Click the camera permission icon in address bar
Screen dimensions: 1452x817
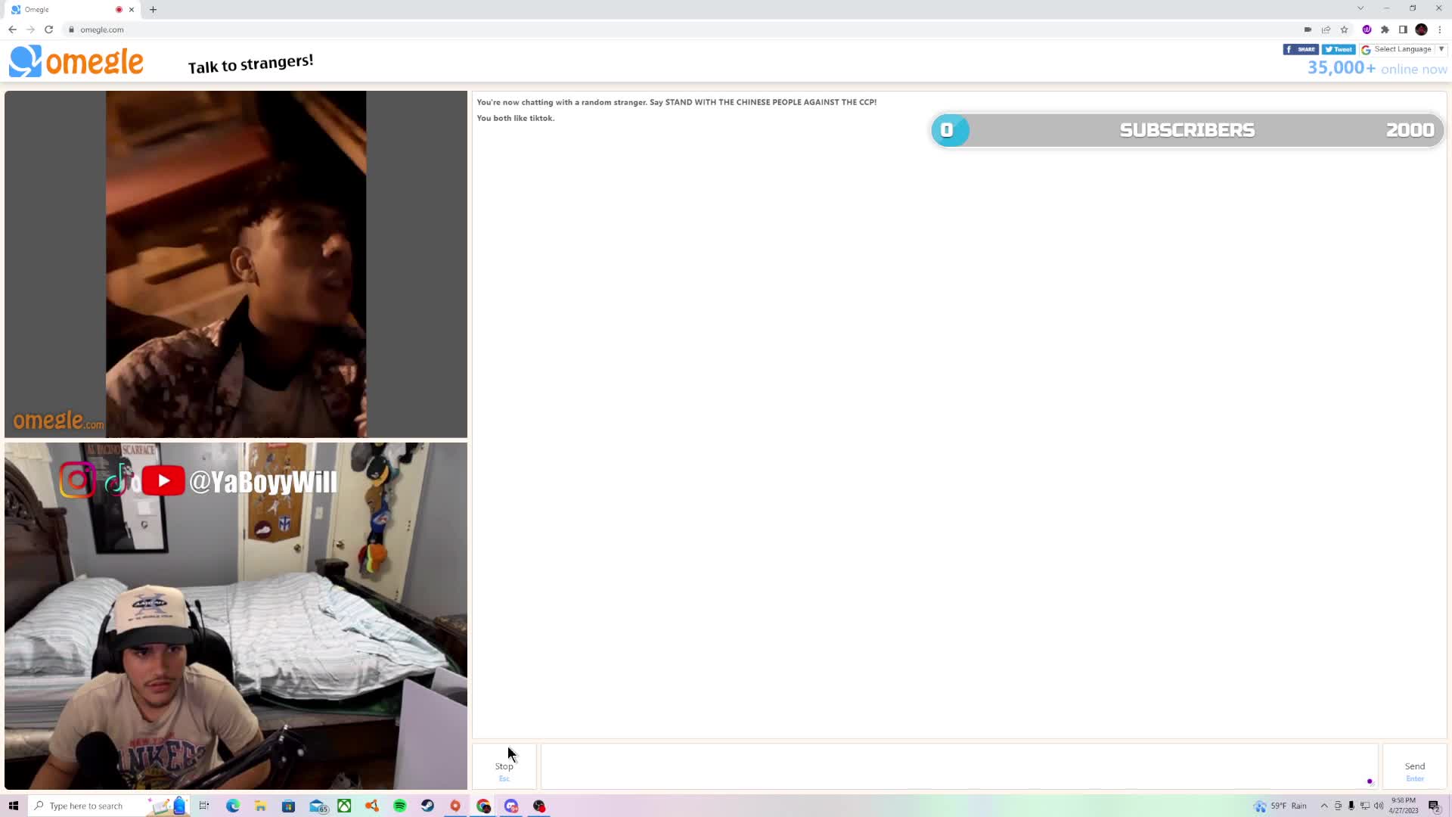point(1308,30)
